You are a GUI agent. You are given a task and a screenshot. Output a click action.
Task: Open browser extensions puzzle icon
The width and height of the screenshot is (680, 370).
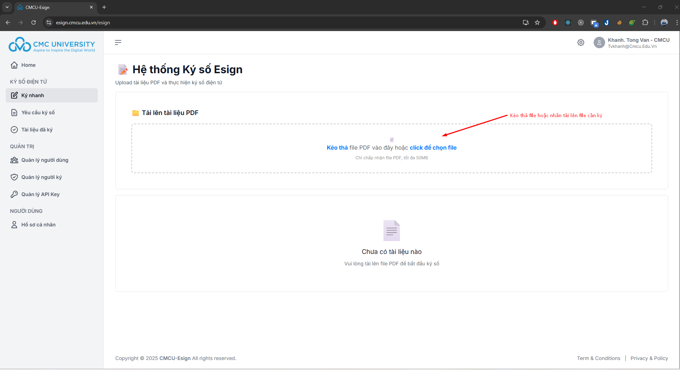click(645, 22)
